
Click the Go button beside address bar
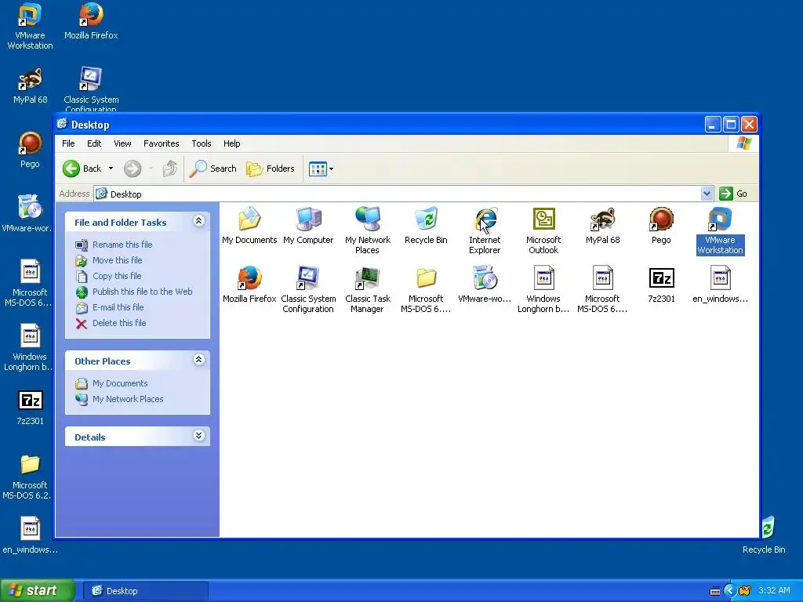click(733, 194)
